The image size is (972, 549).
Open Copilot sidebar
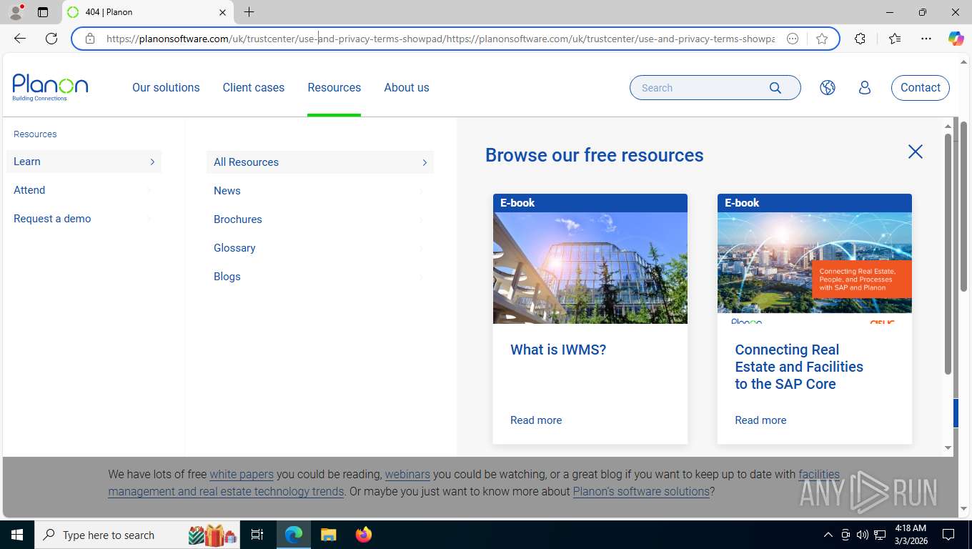(x=956, y=39)
